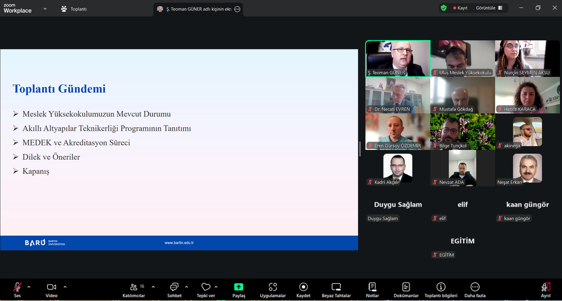Image resolution: width=562 pixels, height=301 pixels.
Task: Open the Katılımcılar participants panel
Action: pos(133,288)
